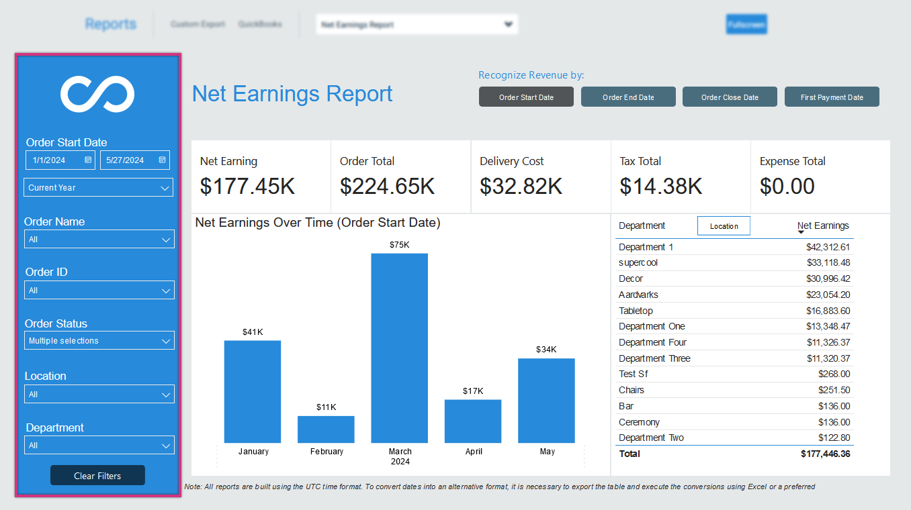Toggle the Location button in table header
Screen dimensions: 911x510
(x=724, y=226)
